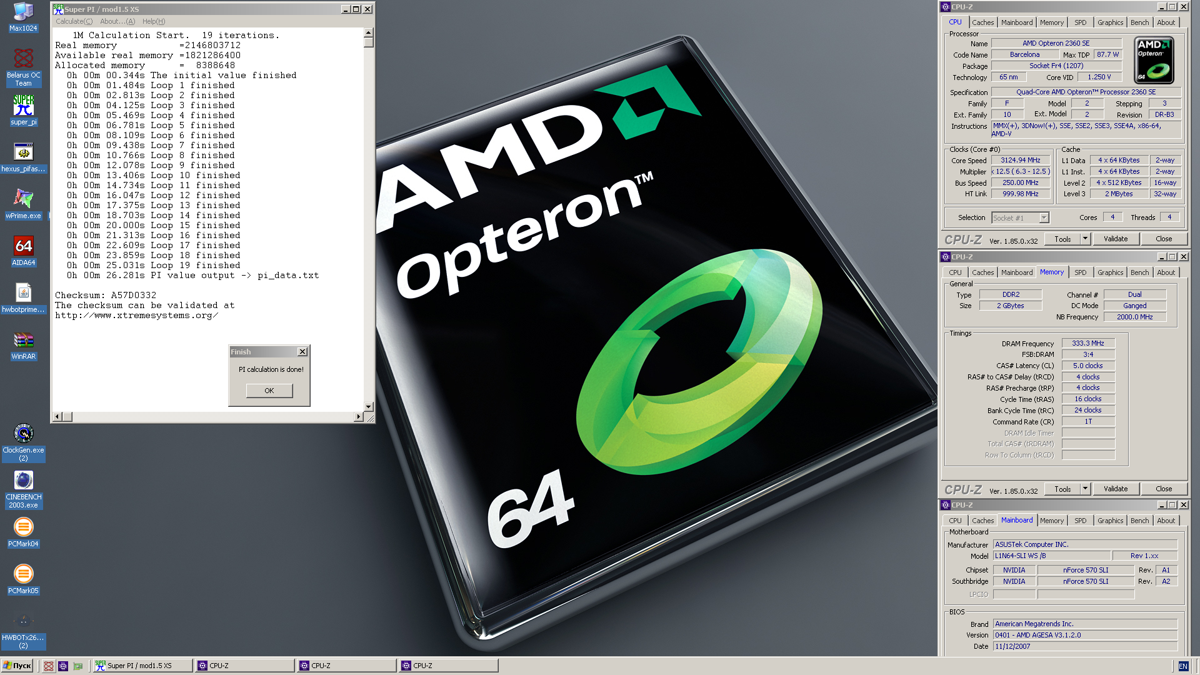Click Validate in top CPU-Z window

point(1116,239)
